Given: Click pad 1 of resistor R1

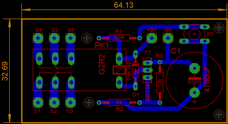Looking at the screenshot, I should click(139, 38).
